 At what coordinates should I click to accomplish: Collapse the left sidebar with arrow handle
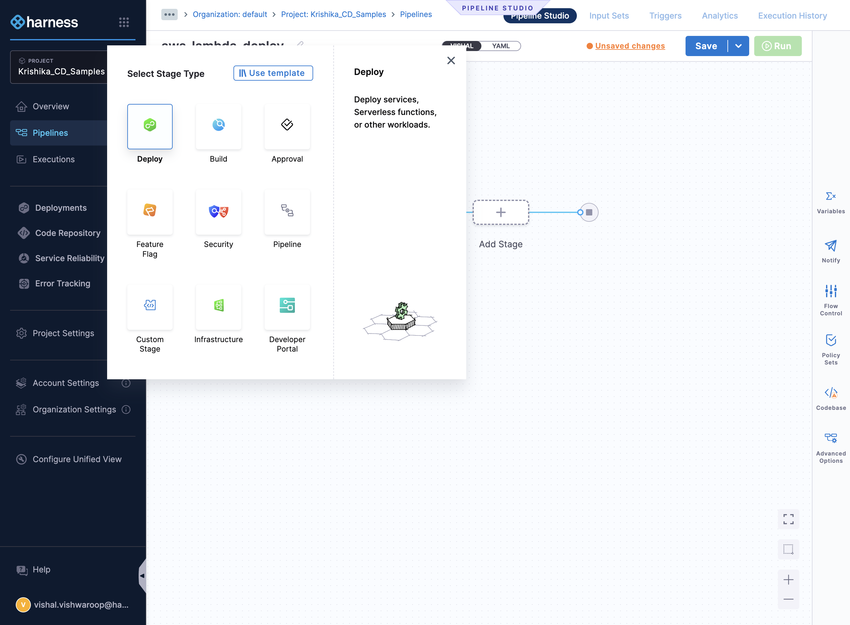(x=142, y=576)
